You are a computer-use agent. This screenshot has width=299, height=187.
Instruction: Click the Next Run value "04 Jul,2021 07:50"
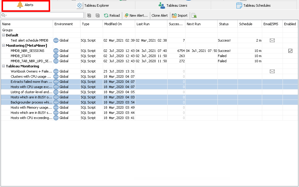(201, 51)
